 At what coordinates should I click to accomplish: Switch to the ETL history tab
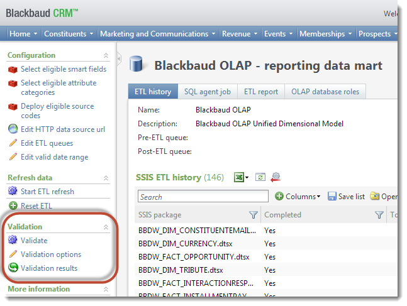coord(153,92)
